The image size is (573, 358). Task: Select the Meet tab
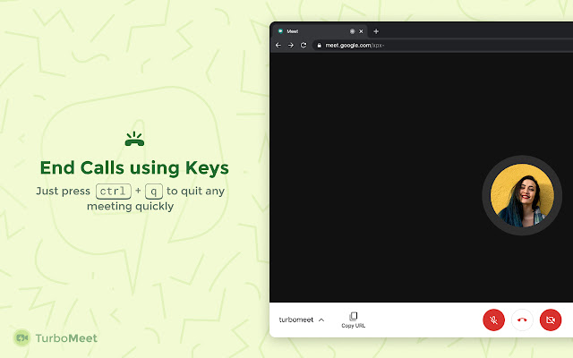click(321, 31)
